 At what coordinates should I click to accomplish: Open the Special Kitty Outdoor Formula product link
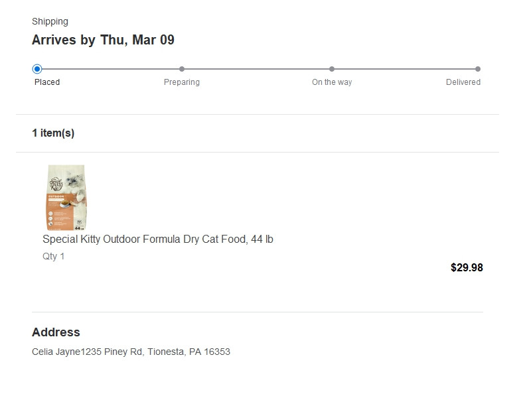pyautogui.click(x=158, y=239)
